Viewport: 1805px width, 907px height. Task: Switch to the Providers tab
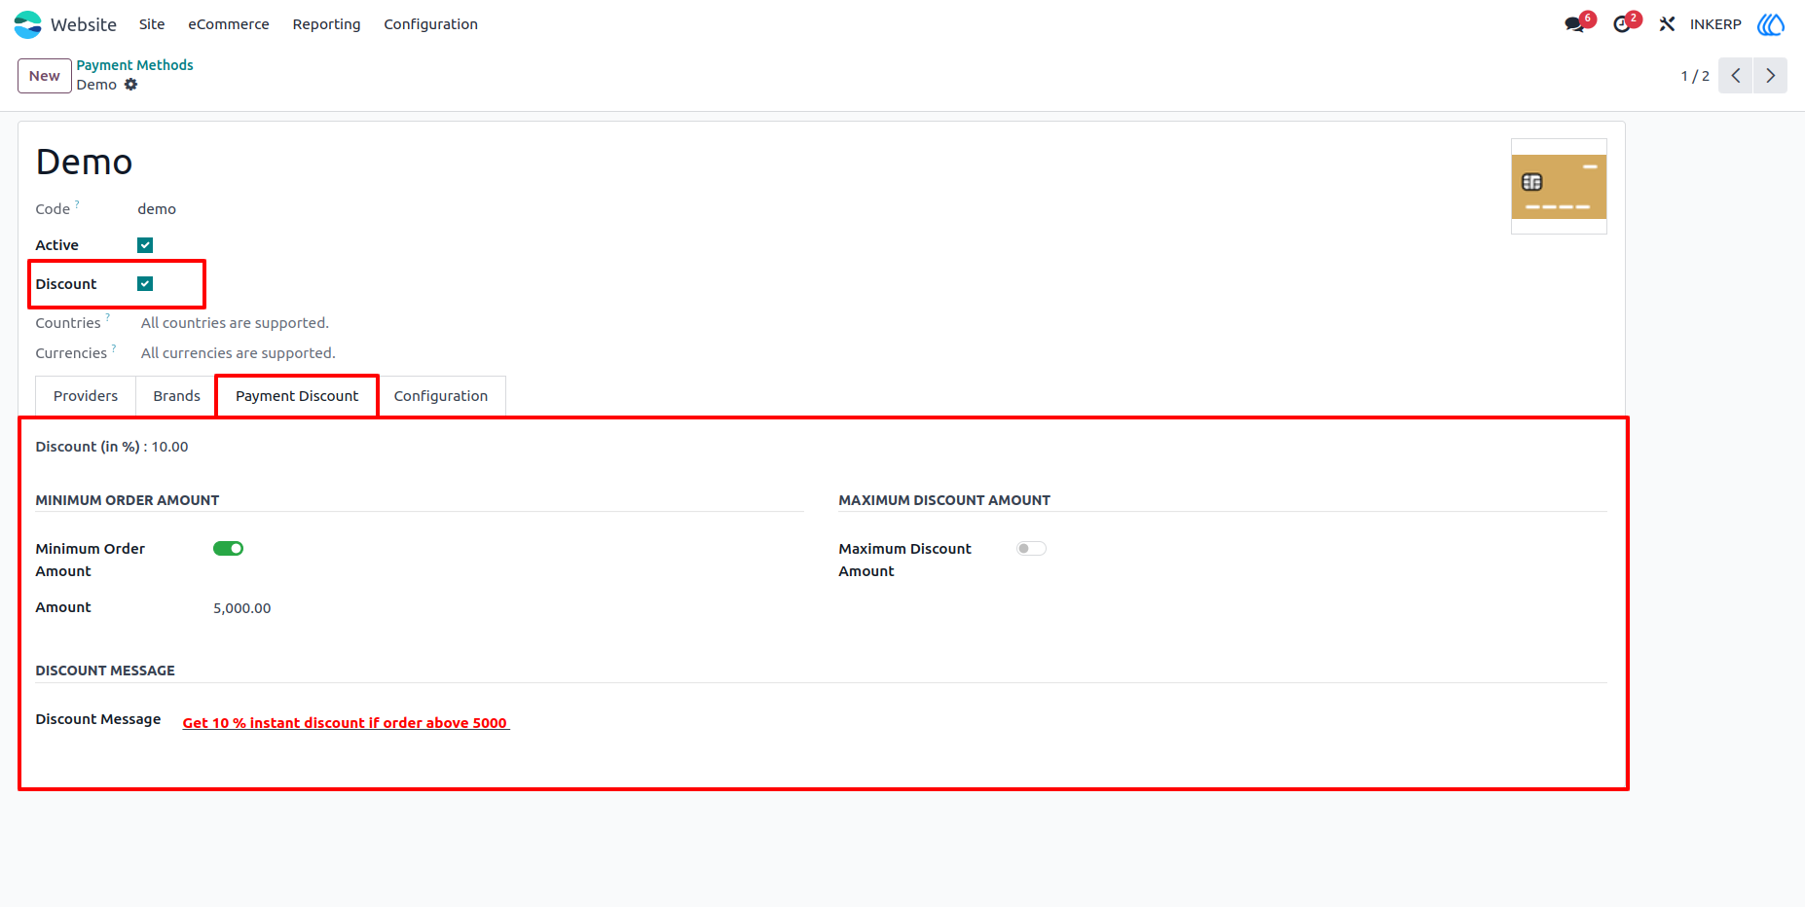click(x=86, y=396)
